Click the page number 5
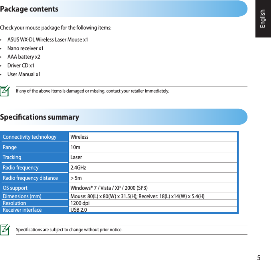Viewport: 271px width, 260px height. (259, 258)
